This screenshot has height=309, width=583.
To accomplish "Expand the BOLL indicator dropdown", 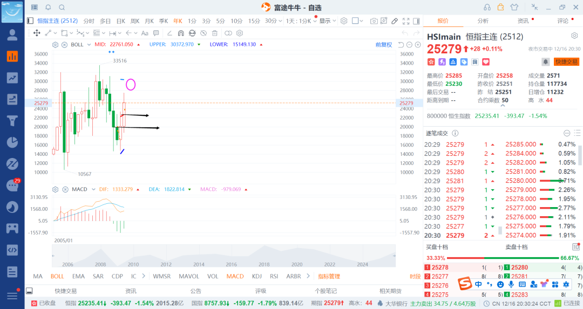I will (x=89, y=45).
